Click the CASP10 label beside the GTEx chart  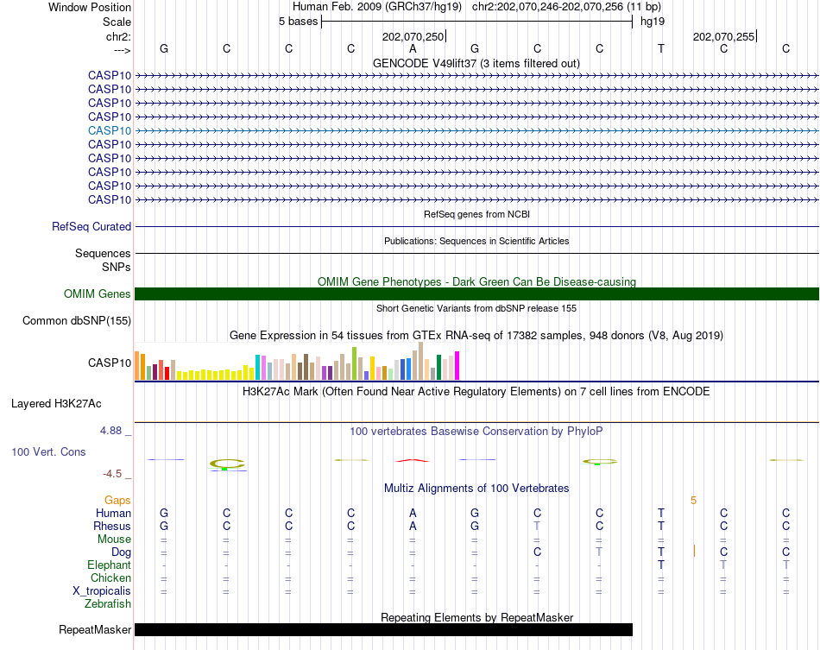(110, 363)
